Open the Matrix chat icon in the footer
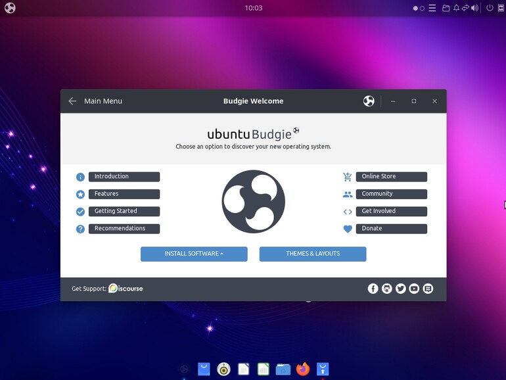The image size is (506, 380). pos(428,289)
